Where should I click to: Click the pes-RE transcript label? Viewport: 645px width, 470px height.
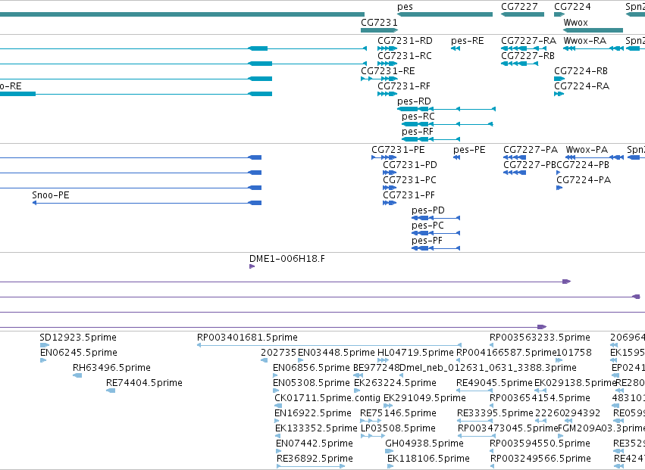pyautogui.click(x=468, y=41)
